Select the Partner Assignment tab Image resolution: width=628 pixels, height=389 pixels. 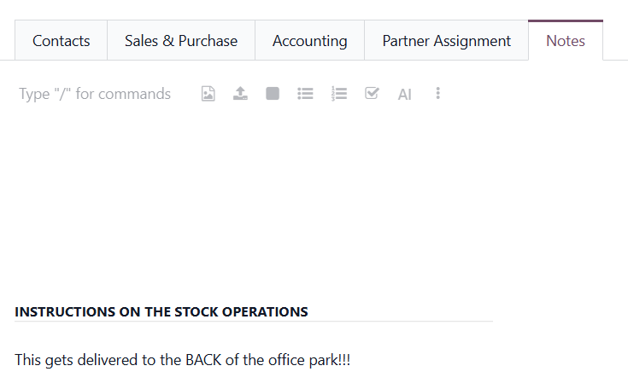446,41
